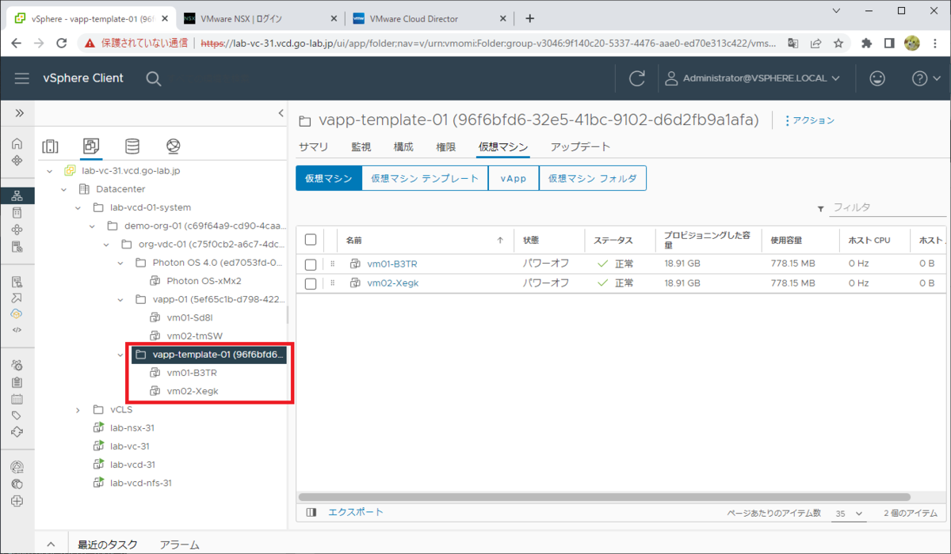The image size is (951, 554).
Task: Open the yellow Hybrid Cloud Services icon
Action: pyautogui.click(x=17, y=313)
